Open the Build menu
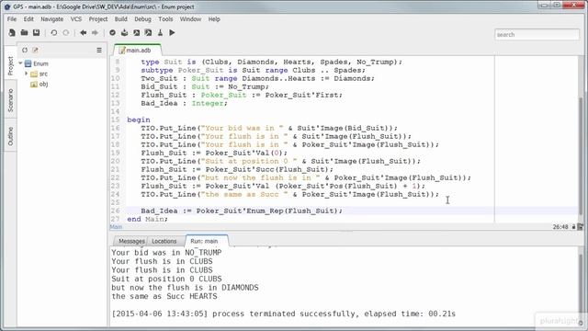The width and height of the screenshot is (588, 331). [120, 19]
